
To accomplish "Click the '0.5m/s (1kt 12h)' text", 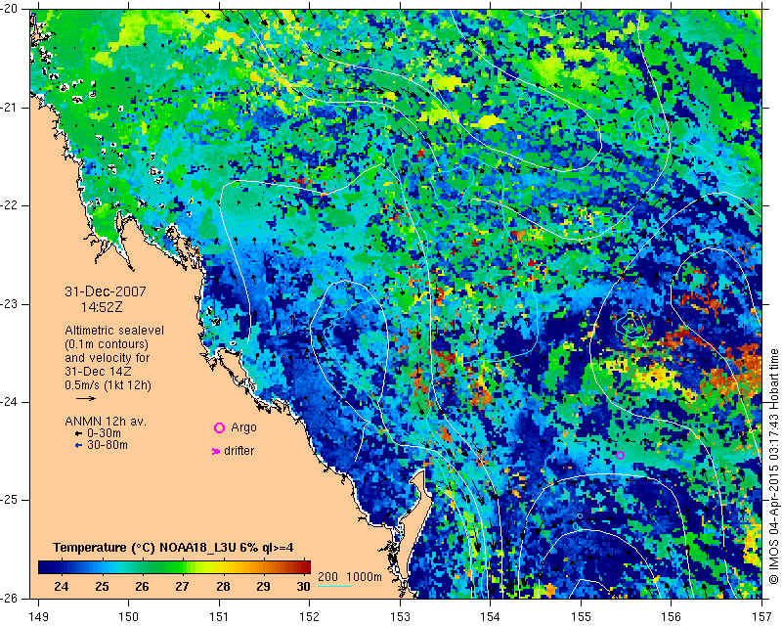I will click(x=108, y=385).
